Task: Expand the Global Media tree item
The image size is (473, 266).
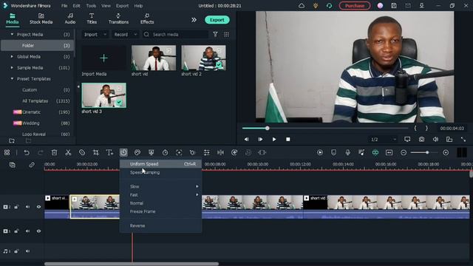Action: tap(12, 56)
